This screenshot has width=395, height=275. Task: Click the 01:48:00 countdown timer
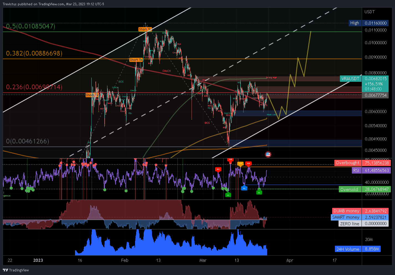(x=373, y=89)
